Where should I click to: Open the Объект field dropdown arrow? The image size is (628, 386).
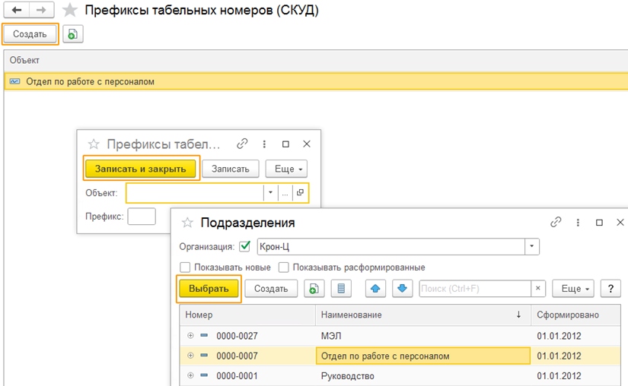coord(269,193)
